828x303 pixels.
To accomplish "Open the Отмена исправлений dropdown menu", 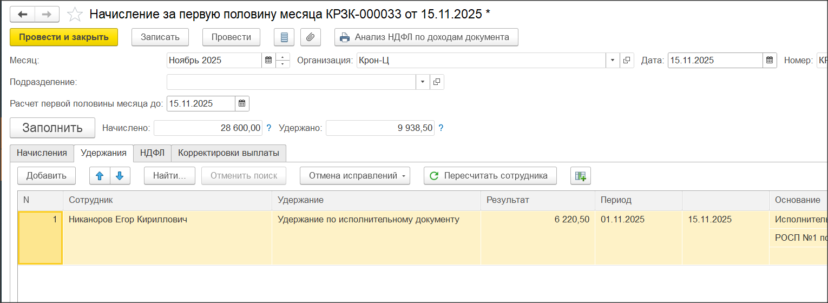I will point(354,176).
